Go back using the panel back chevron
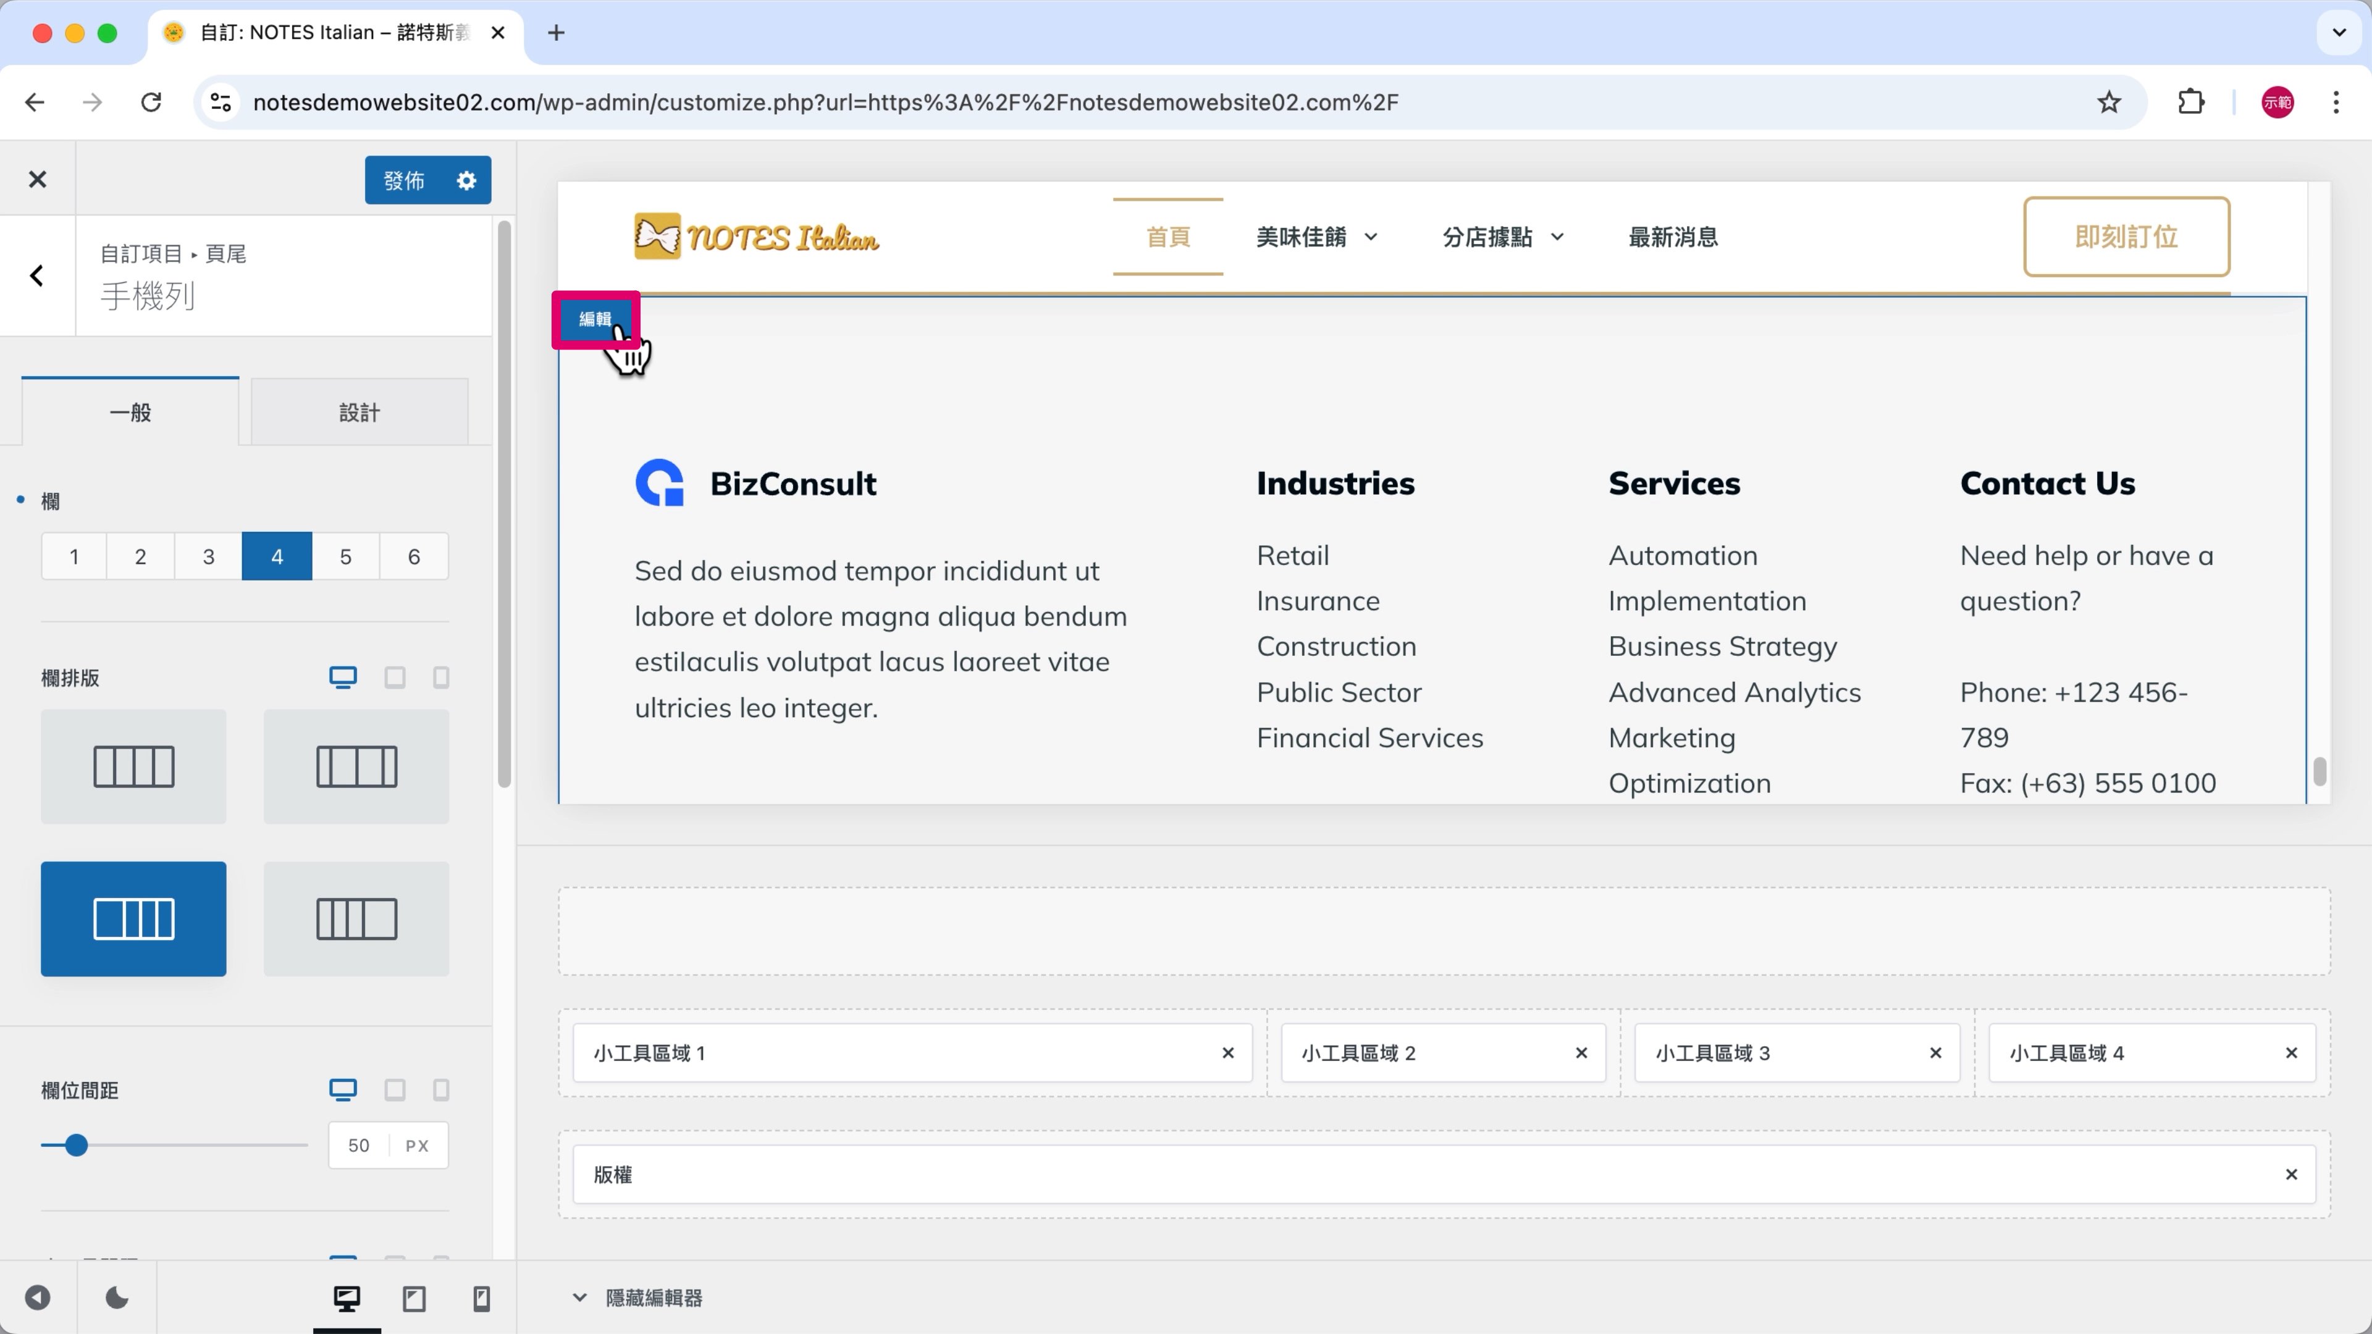Screen dimensions: 2372x1334 point(37,275)
